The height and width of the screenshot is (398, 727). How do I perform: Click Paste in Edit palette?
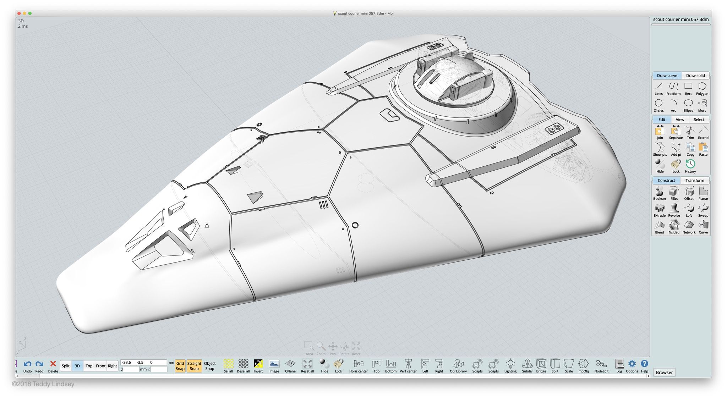(703, 149)
